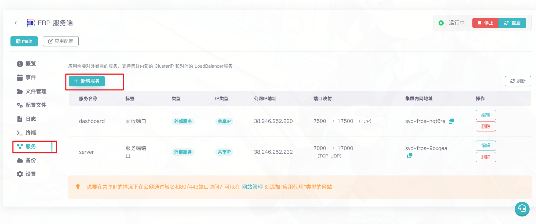Restart the FRP server application
The image size is (536, 224).
512,23
